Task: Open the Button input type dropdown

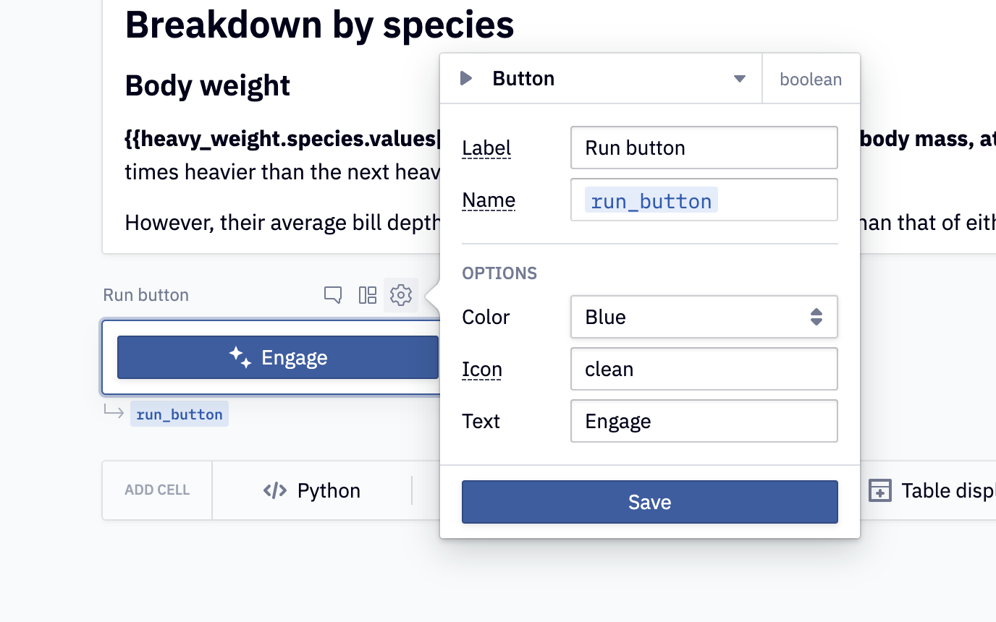Action: point(601,78)
